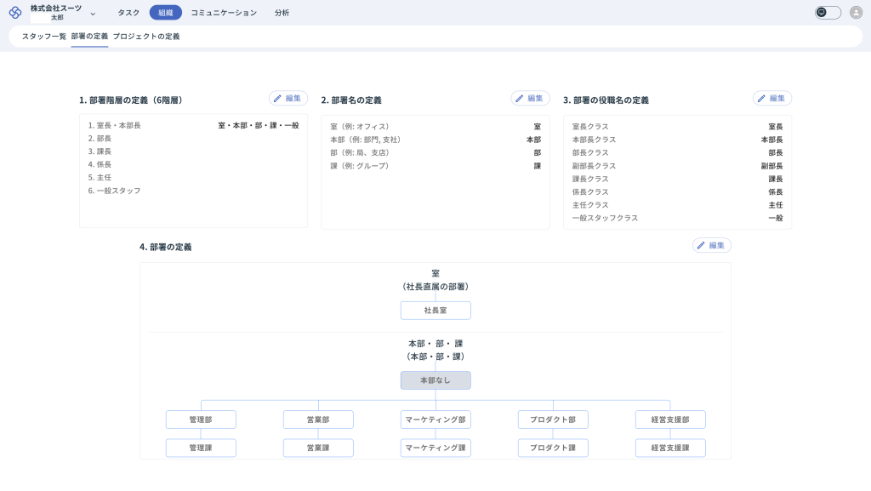This screenshot has width=871, height=491.
Task: Switch to the スタッフ一覧 tab
Action: tap(44, 37)
